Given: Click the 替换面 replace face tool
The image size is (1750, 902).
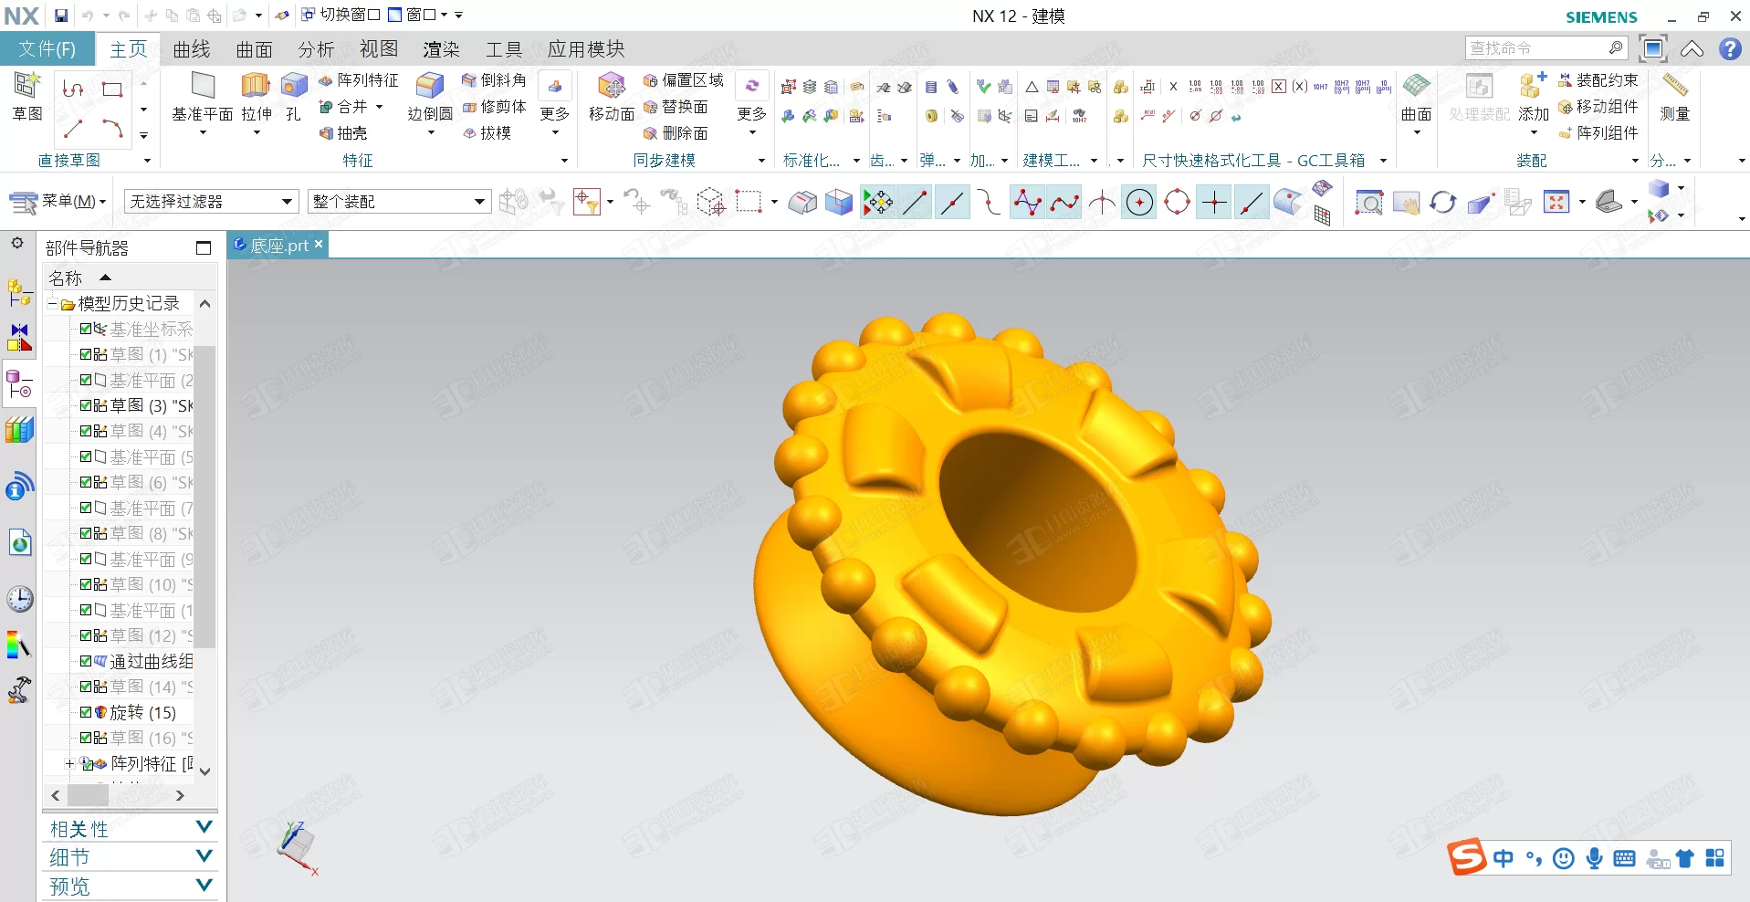Looking at the screenshot, I should coord(676,107).
